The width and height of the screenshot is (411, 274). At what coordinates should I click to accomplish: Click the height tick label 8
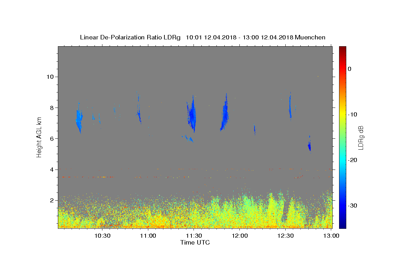(52, 108)
